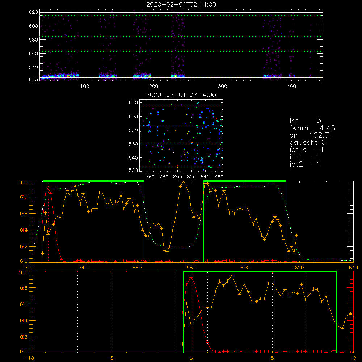
Task: Select the 'fwhm 4.46' readout line
Action: [312, 128]
